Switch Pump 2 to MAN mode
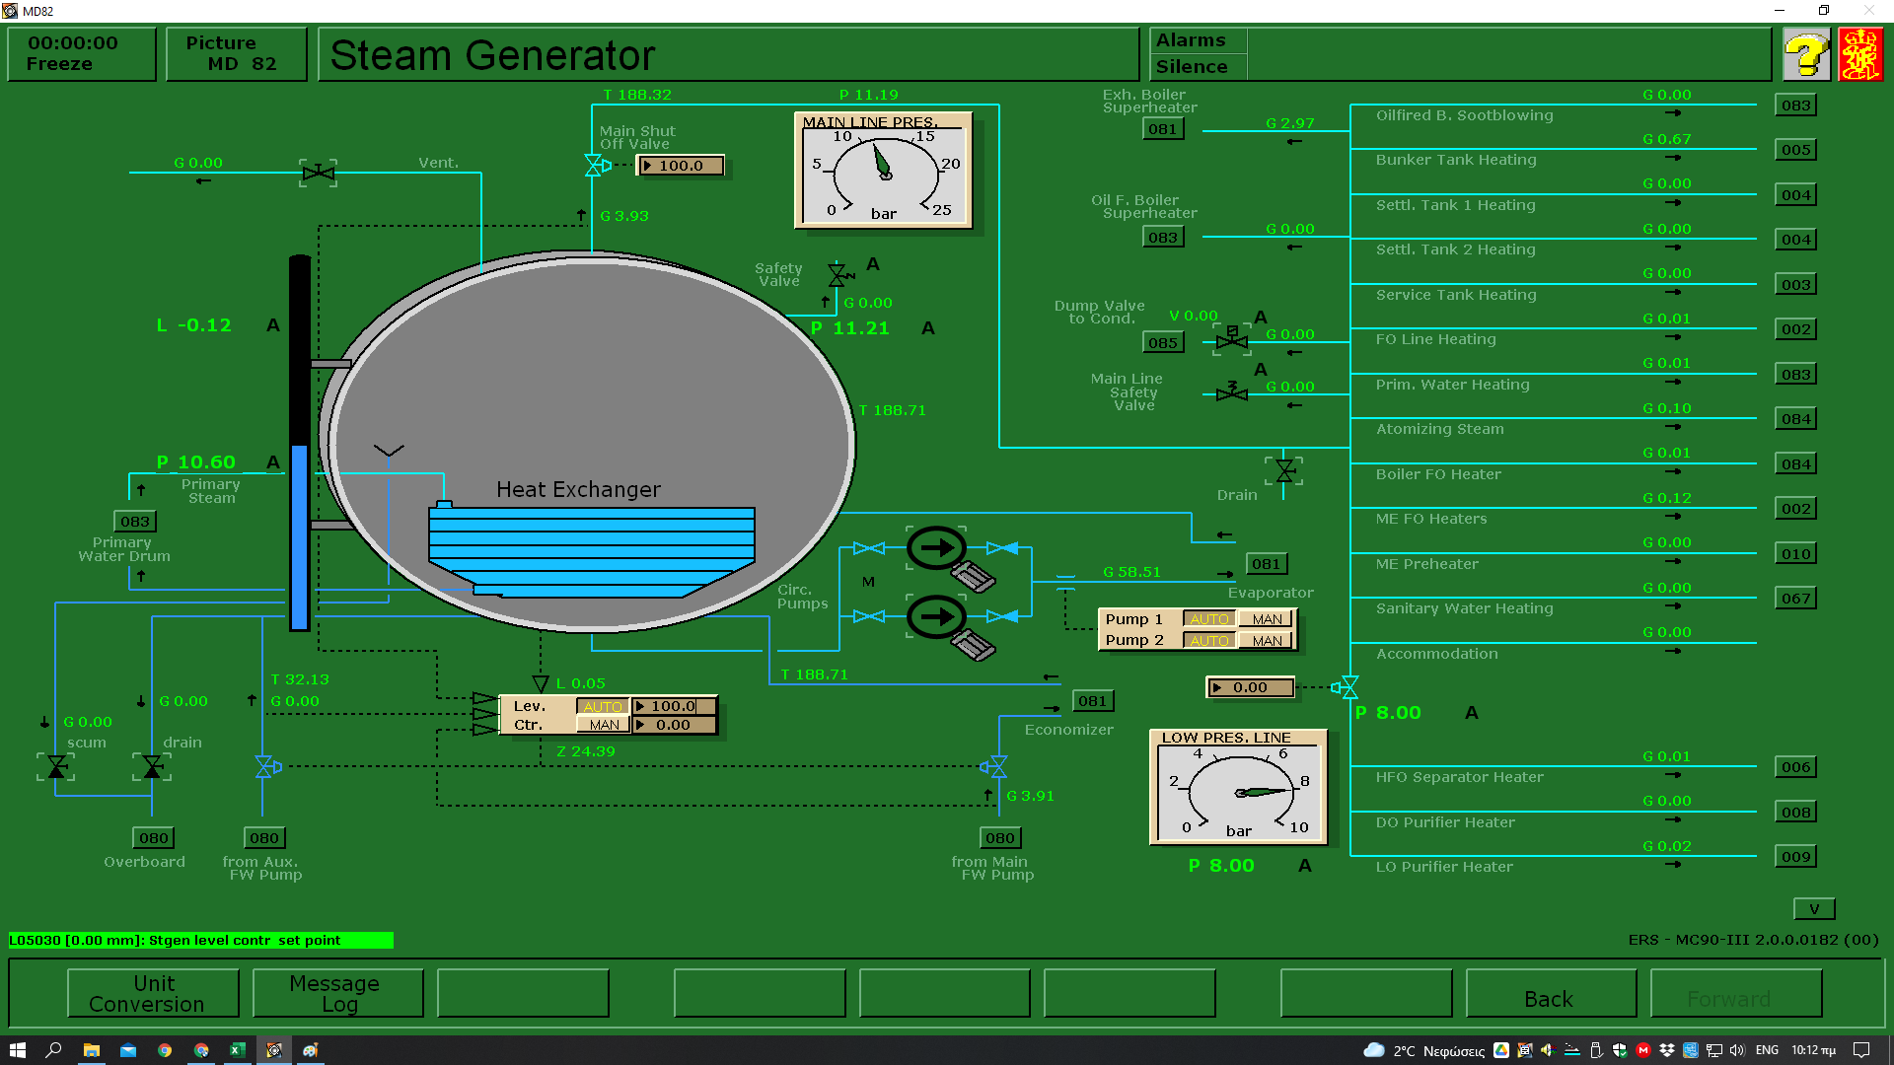The width and height of the screenshot is (1894, 1065). (x=1267, y=640)
